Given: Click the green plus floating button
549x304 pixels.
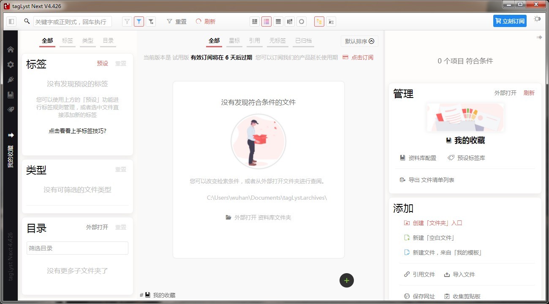Looking at the screenshot, I should (347, 280).
